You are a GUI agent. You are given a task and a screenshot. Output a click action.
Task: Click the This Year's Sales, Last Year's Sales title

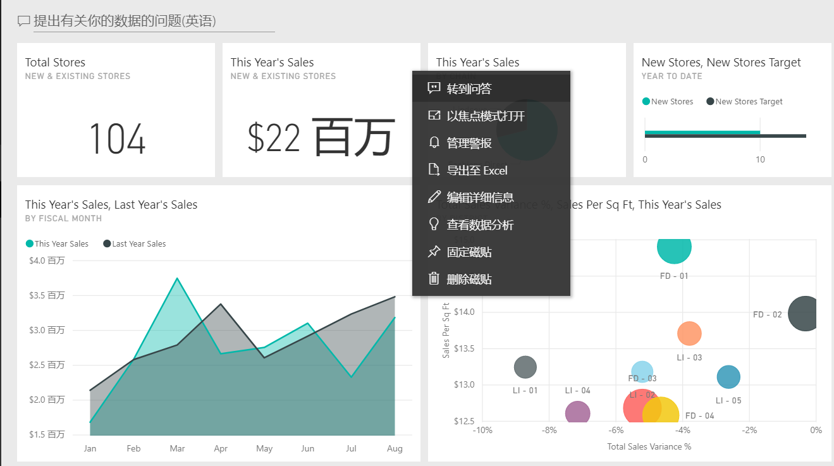tap(111, 205)
